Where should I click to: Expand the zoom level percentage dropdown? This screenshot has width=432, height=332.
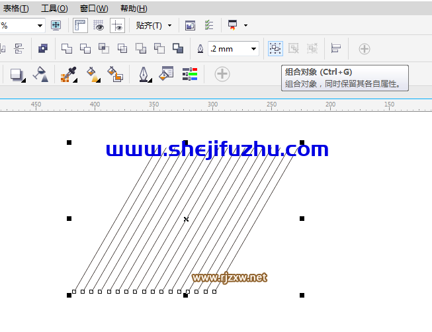click(40, 26)
